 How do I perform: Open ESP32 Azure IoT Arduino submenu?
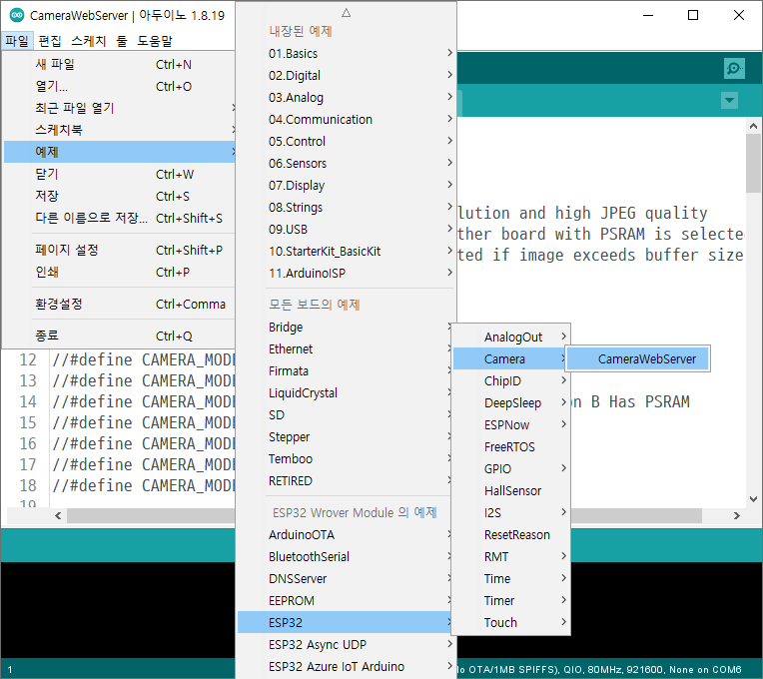pos(347,666)
